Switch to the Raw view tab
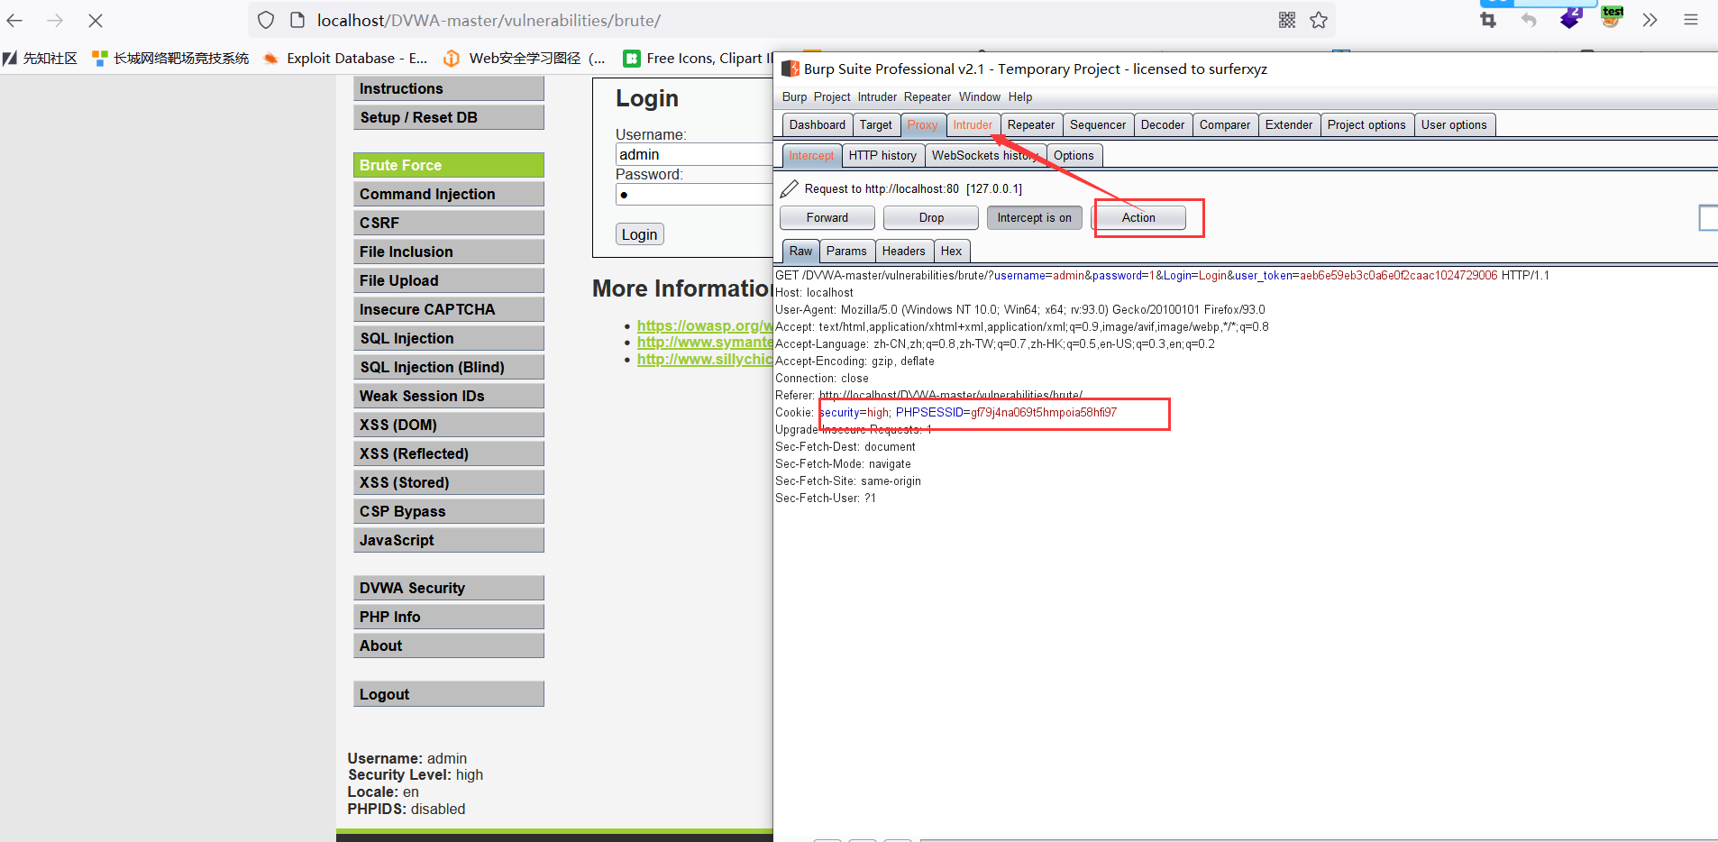Viewport: 1718px width, 842px height. pos(800,252)
